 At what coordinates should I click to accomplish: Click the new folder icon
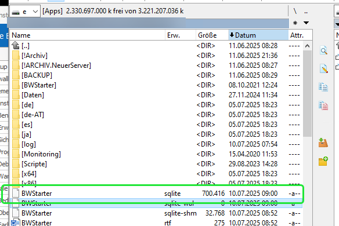click(x=323, y=161)
